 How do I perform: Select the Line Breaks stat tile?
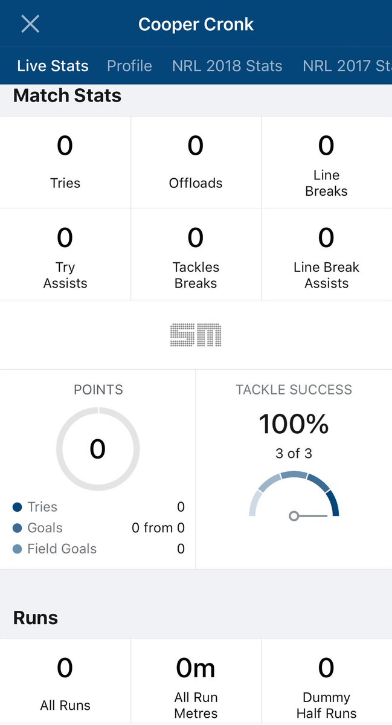tap(327, 163)
